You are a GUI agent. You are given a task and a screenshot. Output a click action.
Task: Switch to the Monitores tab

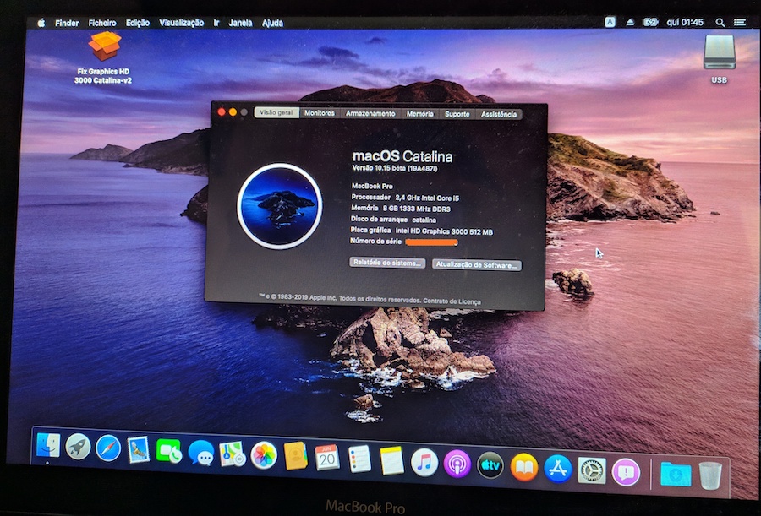pyautogui.click(x=320, y=112)
